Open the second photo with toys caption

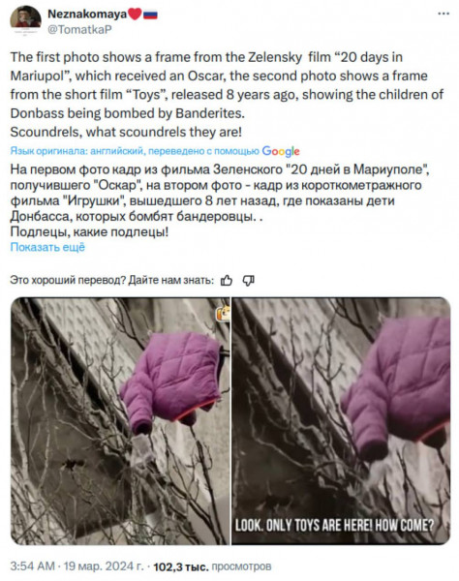point(341,421)
